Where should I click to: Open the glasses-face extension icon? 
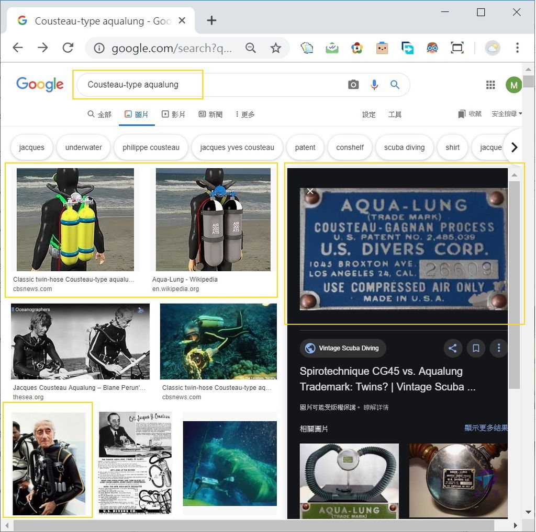432,48
